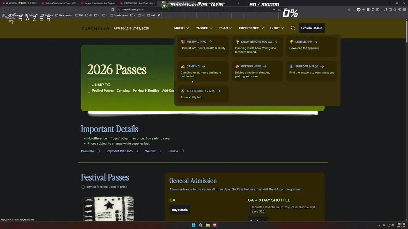Open ACCESSIBILITY / ADA menu item
The image size is (408, 229).
click(x=203, y=94)
